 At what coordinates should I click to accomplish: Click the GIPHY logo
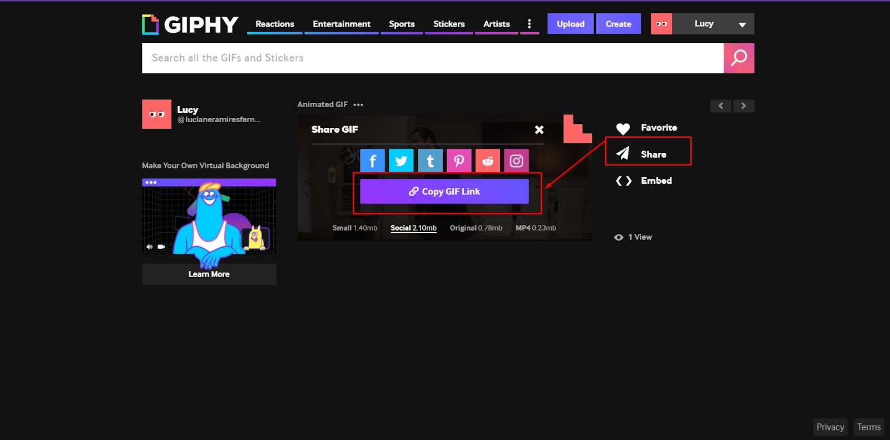pos(190,24)
